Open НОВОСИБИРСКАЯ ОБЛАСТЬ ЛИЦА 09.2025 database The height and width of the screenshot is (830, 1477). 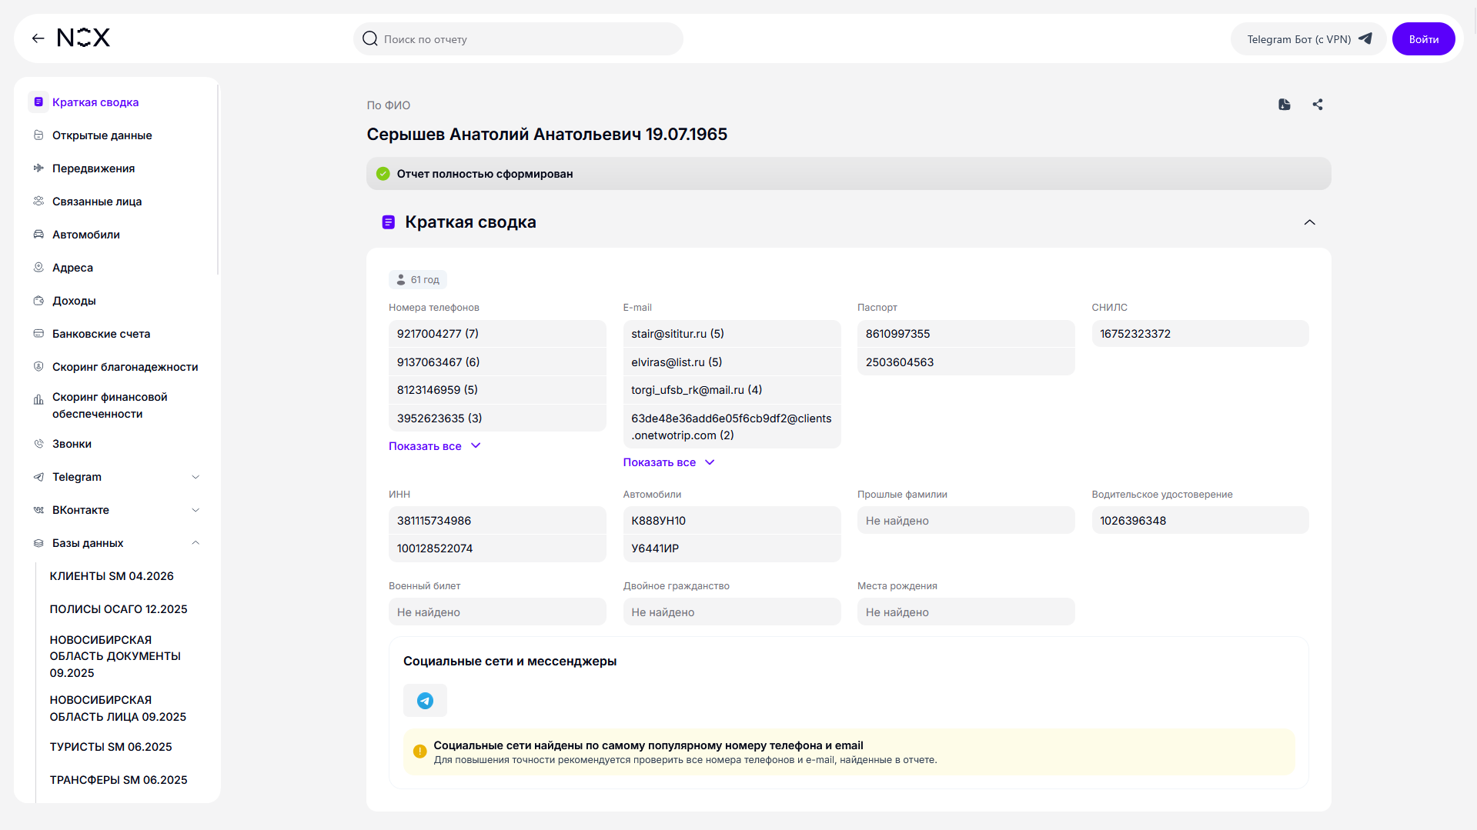tap(118, 708)
